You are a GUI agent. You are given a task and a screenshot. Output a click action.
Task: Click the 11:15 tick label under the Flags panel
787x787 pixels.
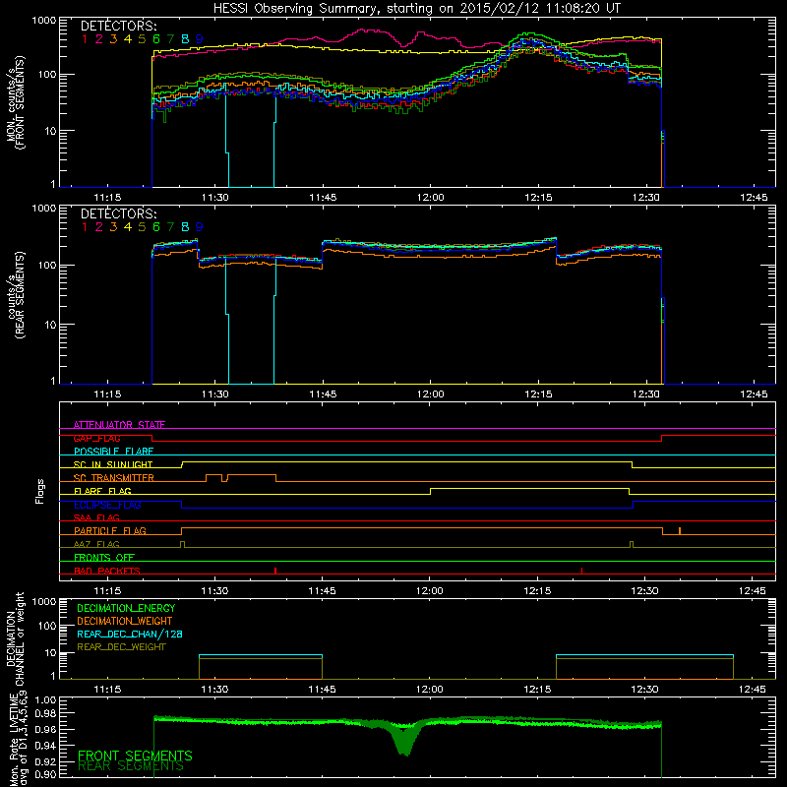[x=107, y=591]
